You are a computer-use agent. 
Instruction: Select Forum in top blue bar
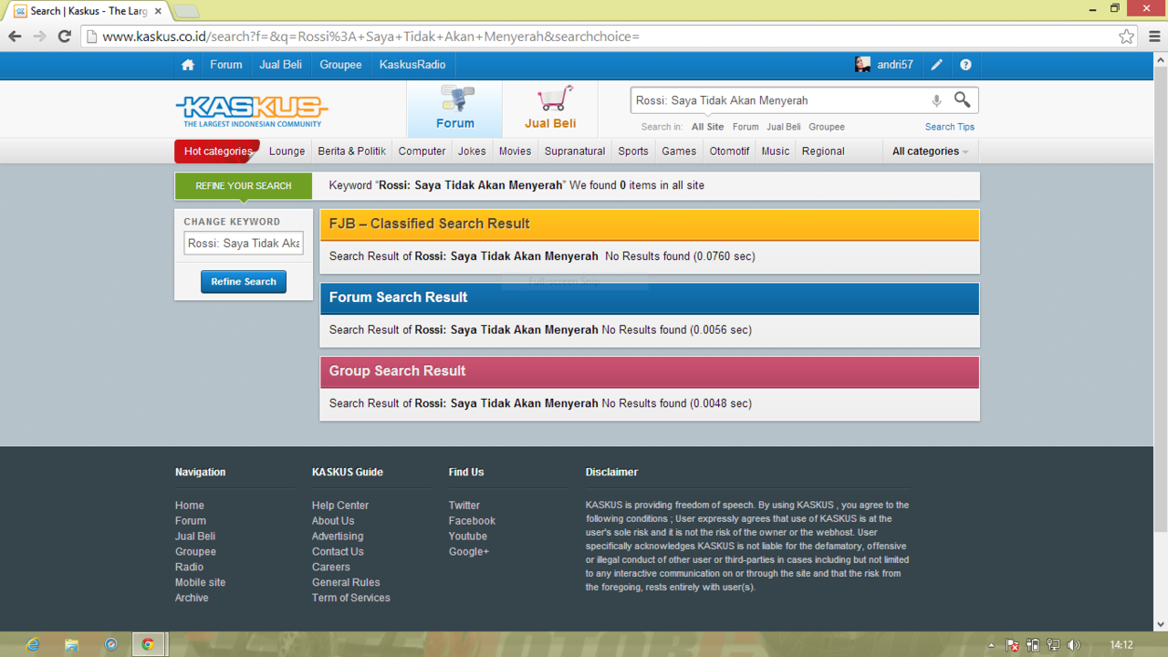tap(226, 65)
